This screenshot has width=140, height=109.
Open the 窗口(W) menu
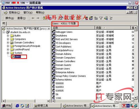click(28, 13)
